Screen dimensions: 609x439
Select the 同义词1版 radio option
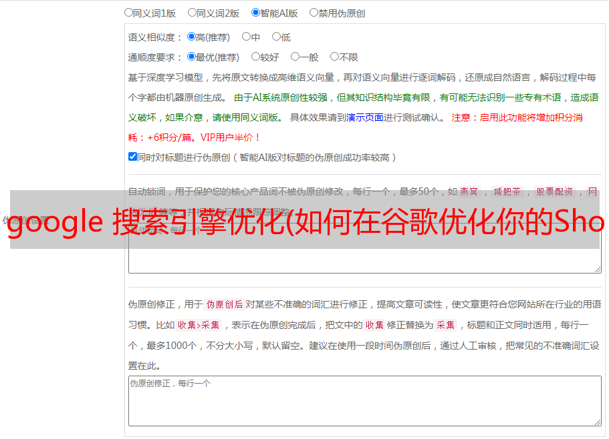pos(128,13)
